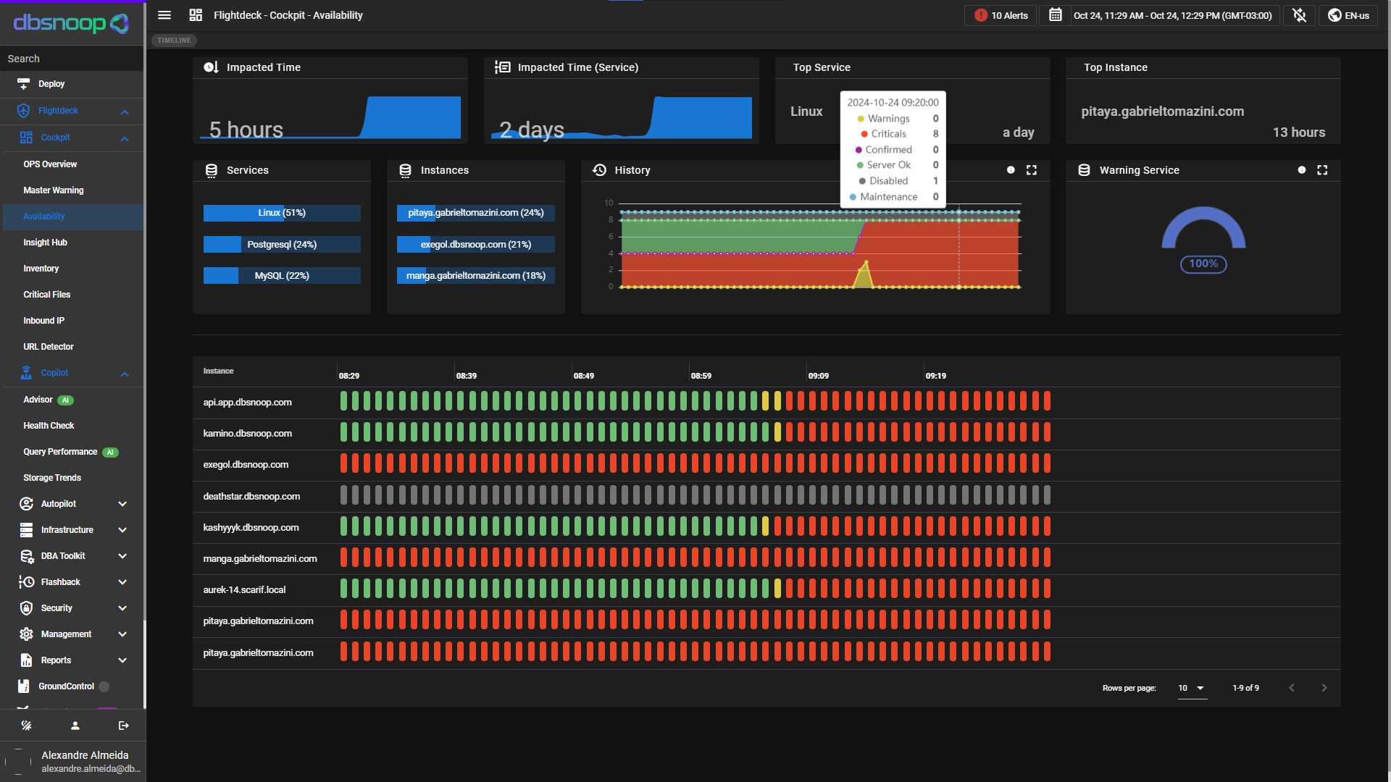Open the user profile icon in footer
The height and width of the screenshot is (782, 1391).
click(x=75, y=726)
